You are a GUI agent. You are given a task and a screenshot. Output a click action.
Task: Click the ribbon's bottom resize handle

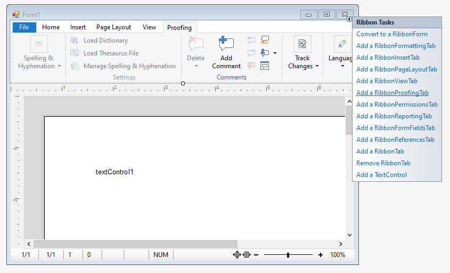[183, 83]
